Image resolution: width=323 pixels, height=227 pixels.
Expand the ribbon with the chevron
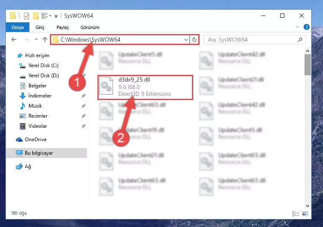(x=297, y=27)
